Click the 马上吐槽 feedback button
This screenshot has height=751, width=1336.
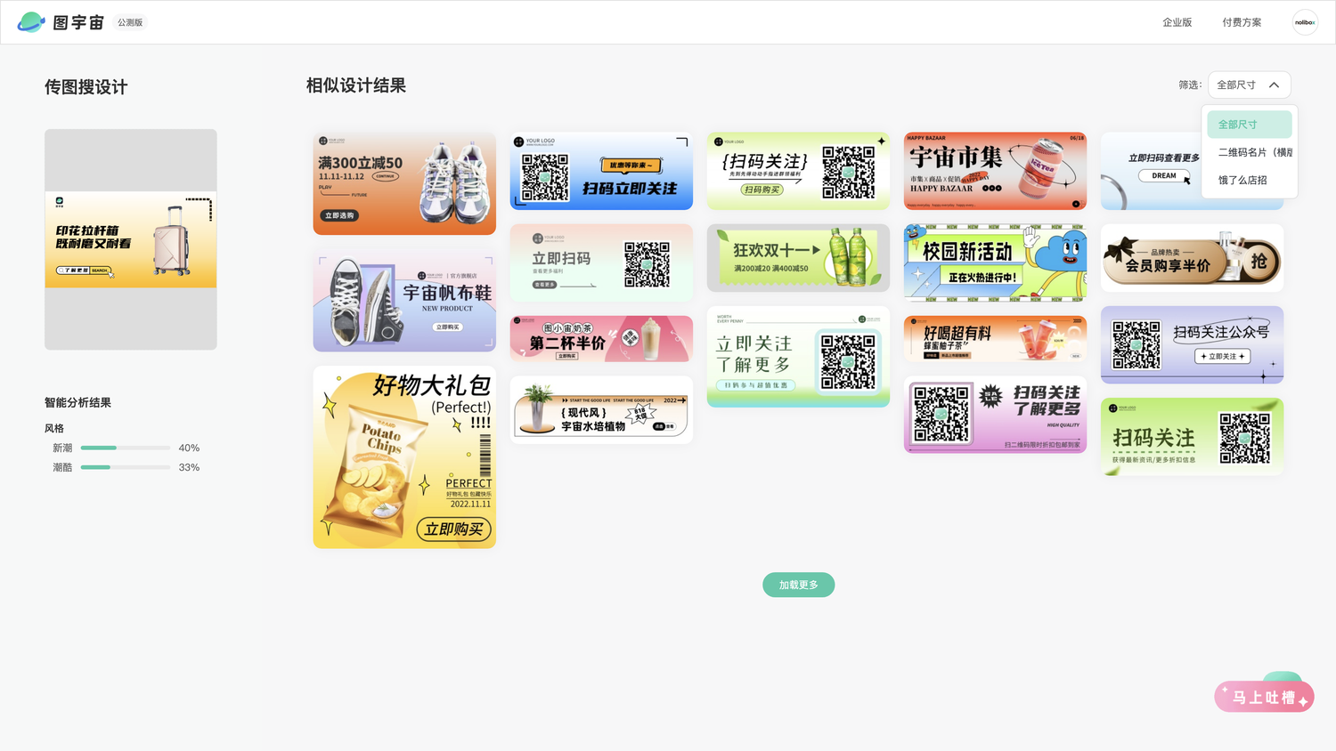(x=1264, y=697)
